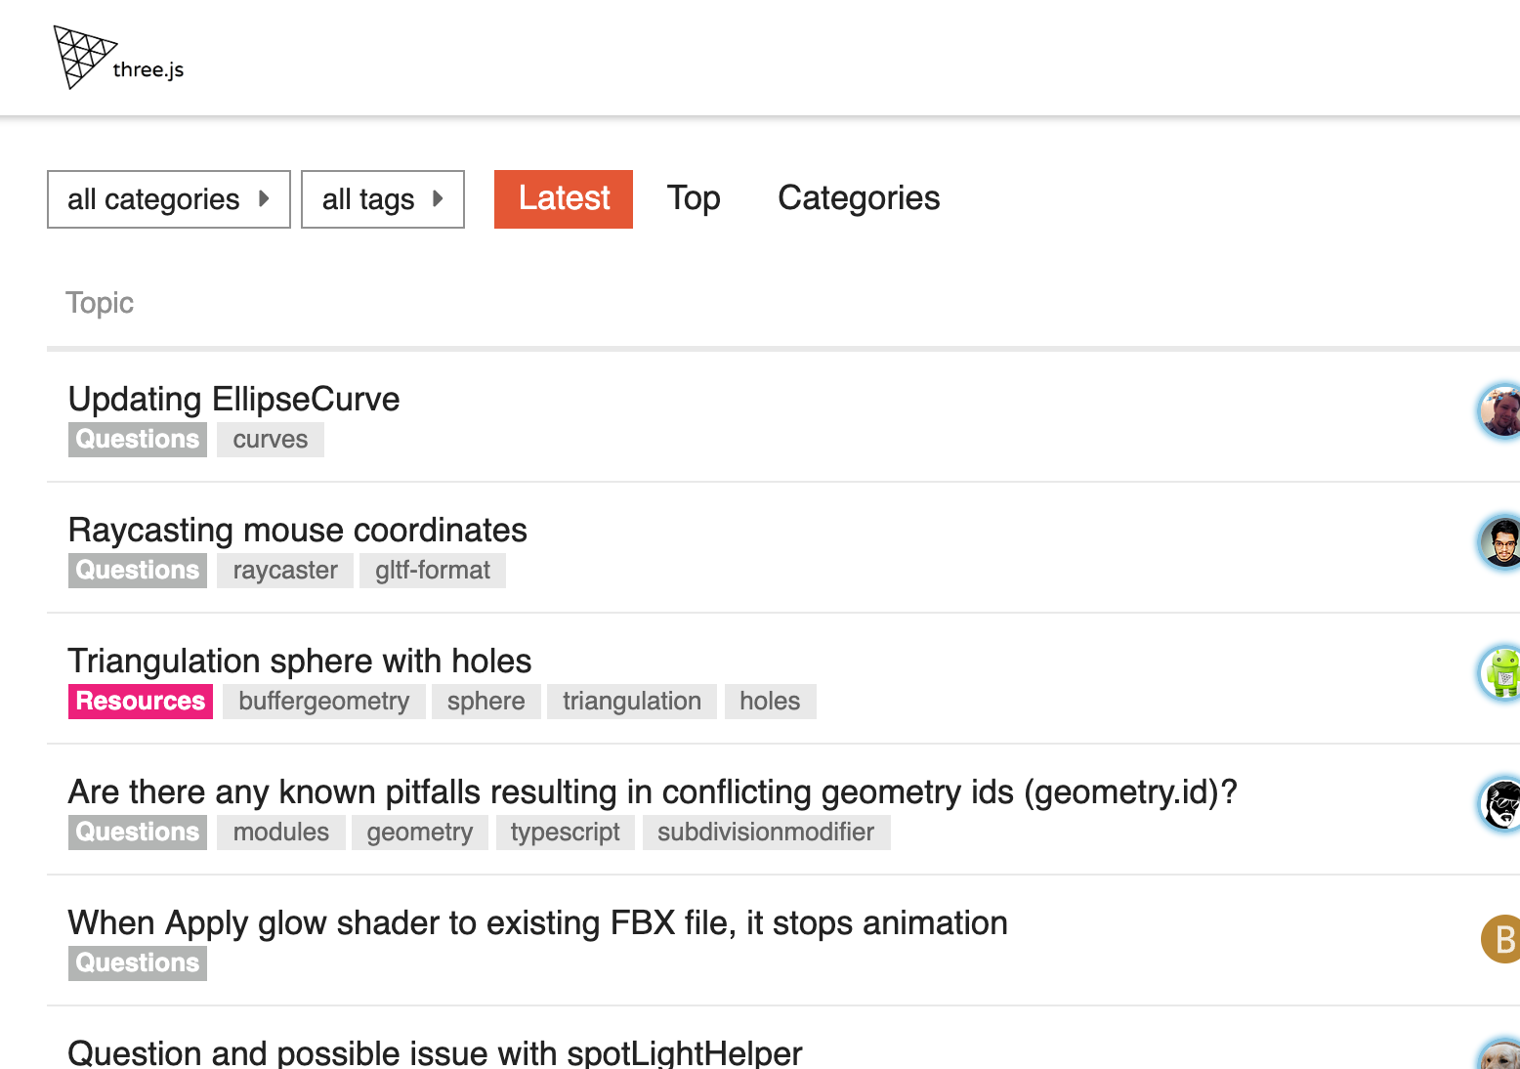Switch to the Categories tab
Screen dimensions: 1520x1069
tap(859, 198)
